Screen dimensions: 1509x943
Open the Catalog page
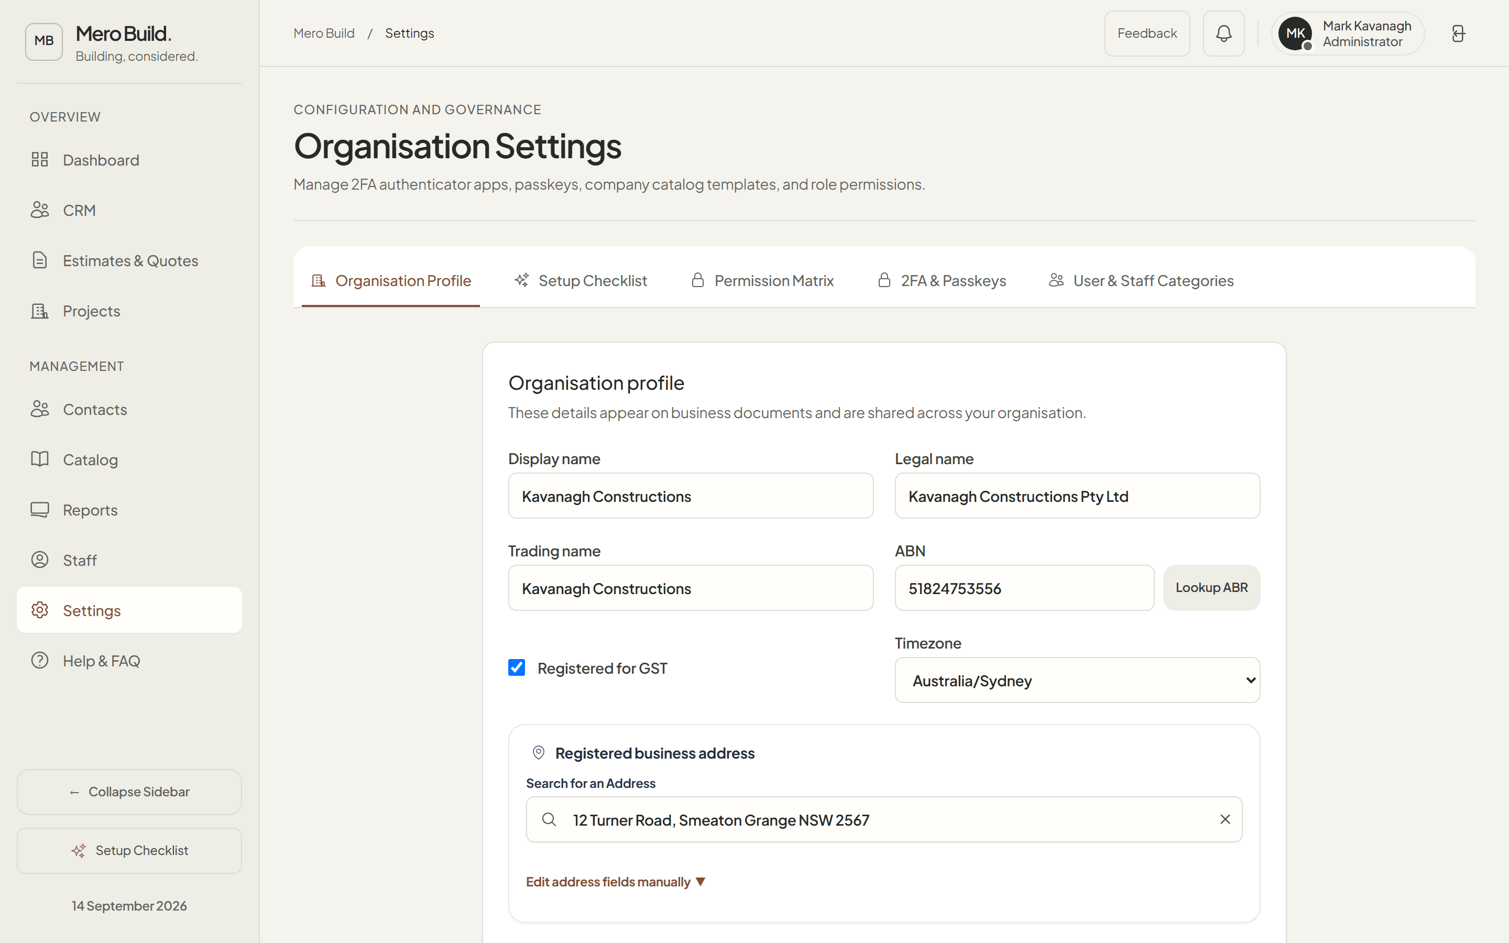click(129, 459)
